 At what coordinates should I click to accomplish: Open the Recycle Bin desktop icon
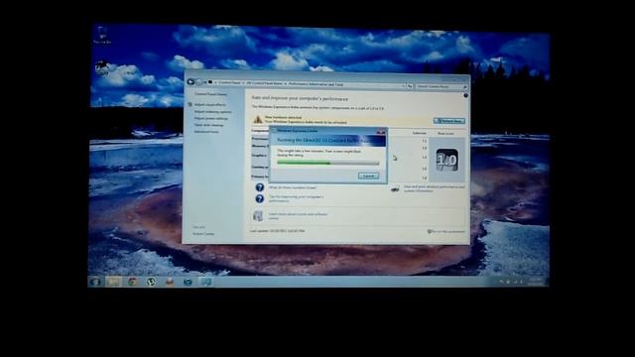(x=102, y=35)
